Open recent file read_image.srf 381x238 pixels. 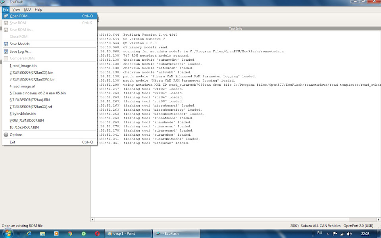50,86
